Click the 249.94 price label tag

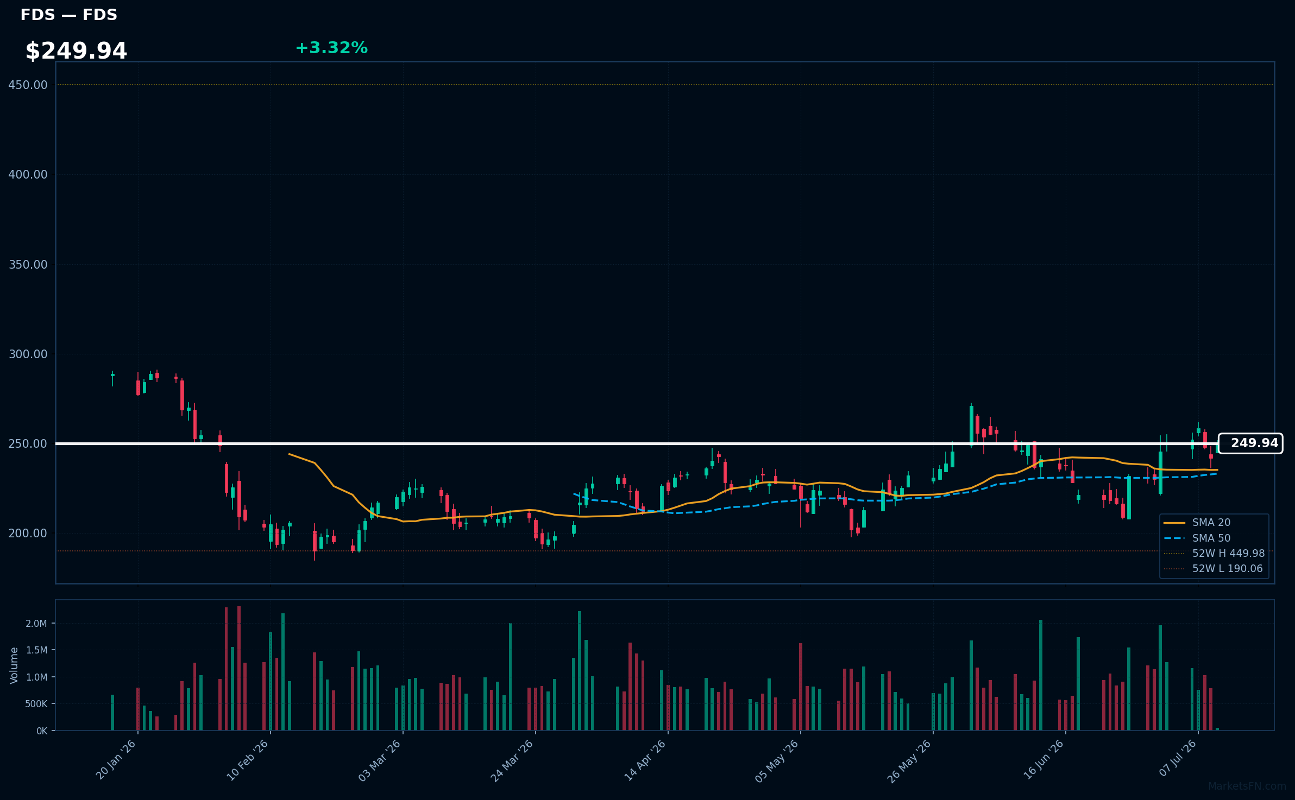coord(1250,443)
